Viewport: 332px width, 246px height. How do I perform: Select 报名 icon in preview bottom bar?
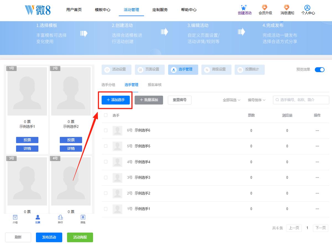[83, 217]
